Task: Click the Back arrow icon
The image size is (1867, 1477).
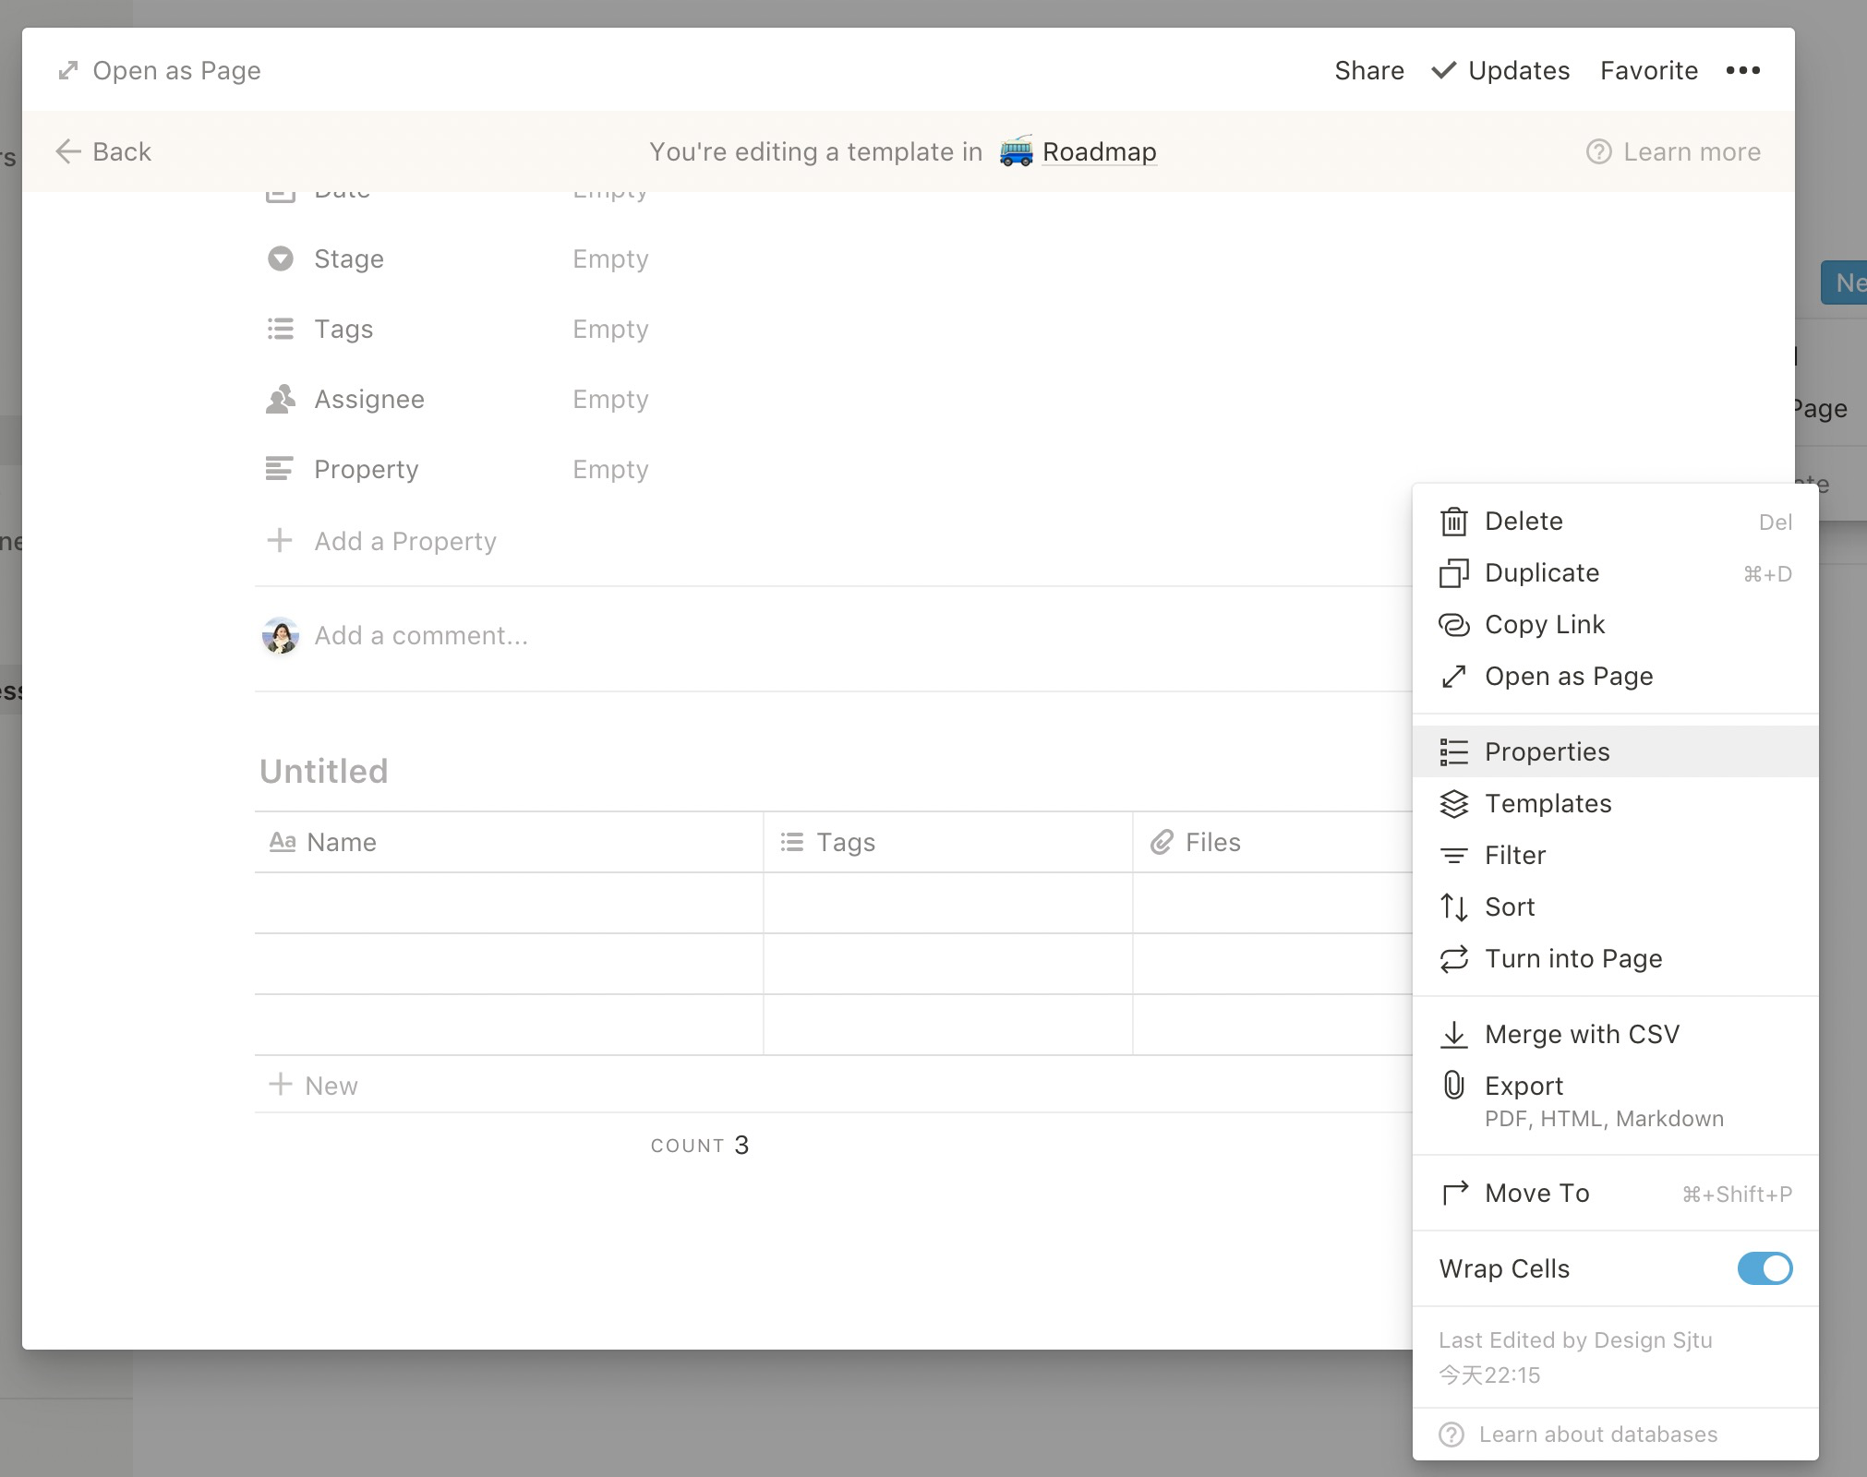Action: coord(68,151)
